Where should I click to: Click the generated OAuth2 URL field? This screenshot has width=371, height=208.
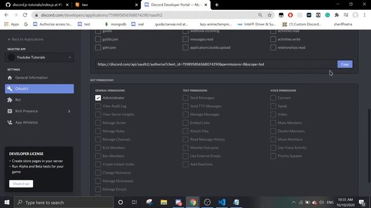pos(216,64)
